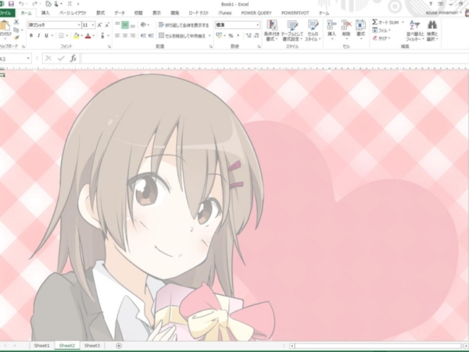The height and width of the screenshot is (352, 469).
Task: Choose fill color bucket swatch
Action: click(x=76, y=36)
